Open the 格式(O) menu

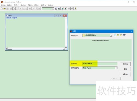click(23, 5)
